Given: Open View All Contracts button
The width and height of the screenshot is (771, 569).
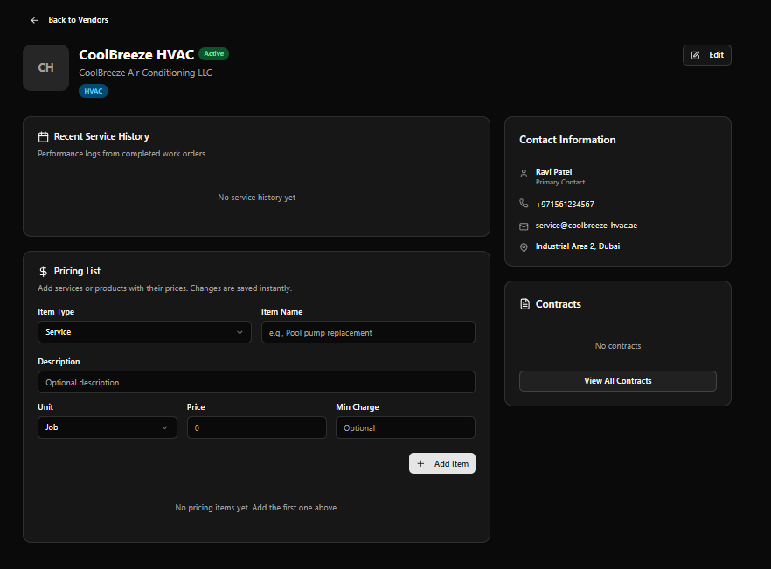Looking at the screenshot, I should (617, 381).
